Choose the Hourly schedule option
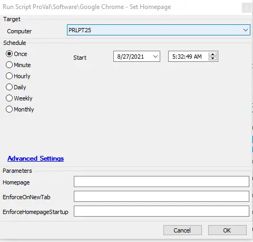This screenshot has height=242, width=253. [x=9, y=76]
